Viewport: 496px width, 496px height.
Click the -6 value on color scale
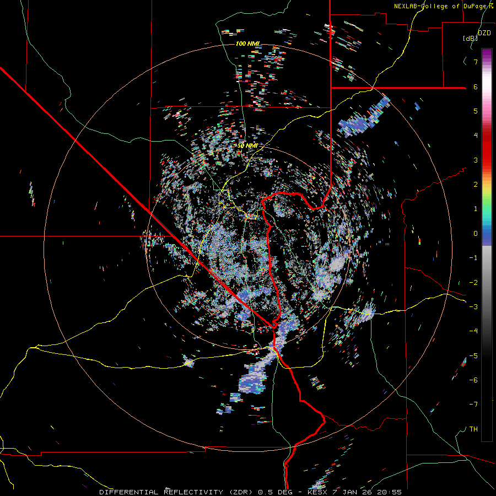click(473, 380)
